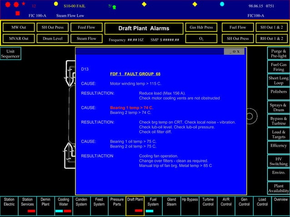The image size is (290, 217).
Task: Select the O2 button
Action: click(201, 39)
